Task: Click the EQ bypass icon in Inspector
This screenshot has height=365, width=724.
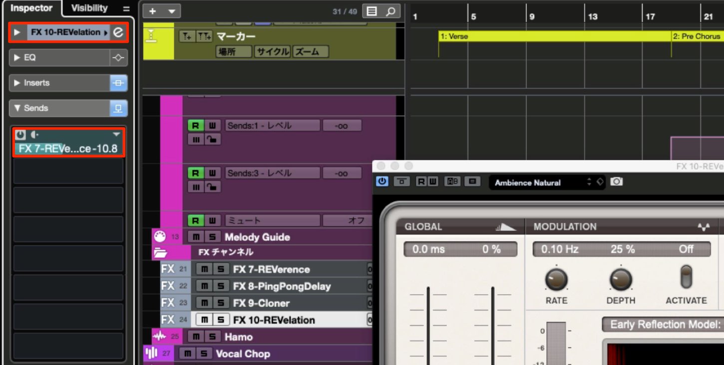Action: click(118, 57)
